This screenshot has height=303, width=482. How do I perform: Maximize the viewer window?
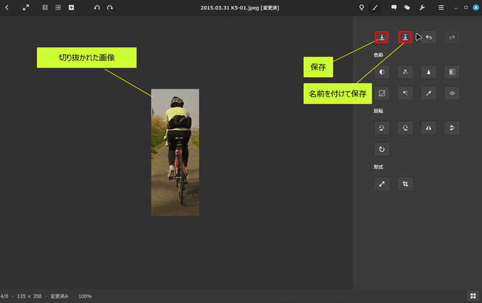466,7
